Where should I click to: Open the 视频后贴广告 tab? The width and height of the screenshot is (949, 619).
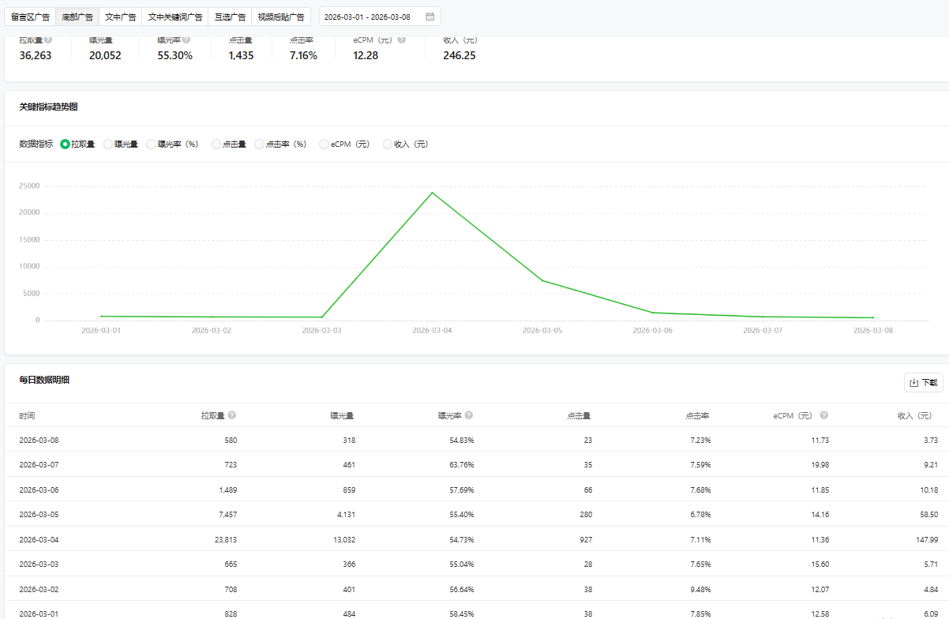pyautogui.click(x=280, y=17)
